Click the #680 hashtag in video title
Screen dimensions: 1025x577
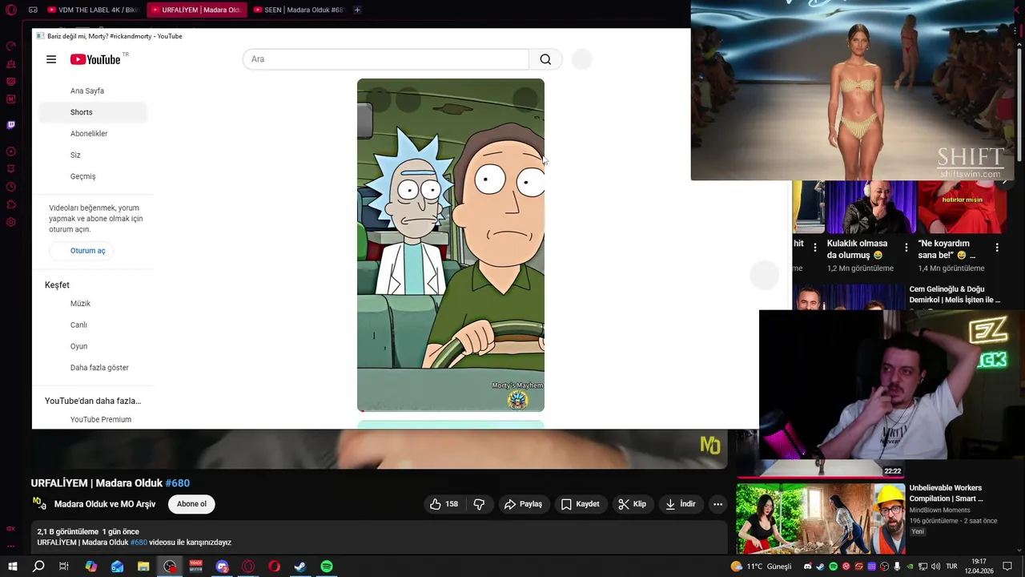pos(177,483)
